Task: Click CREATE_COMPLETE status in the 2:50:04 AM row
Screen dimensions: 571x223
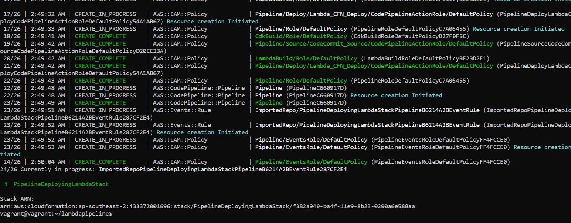Action: tap(100, 162)
